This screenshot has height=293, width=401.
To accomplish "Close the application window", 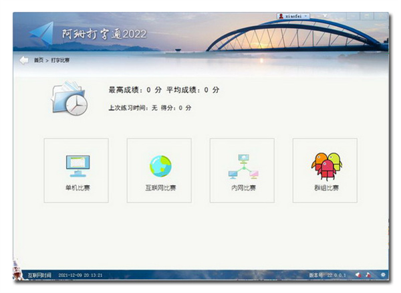I will point(381,16).
